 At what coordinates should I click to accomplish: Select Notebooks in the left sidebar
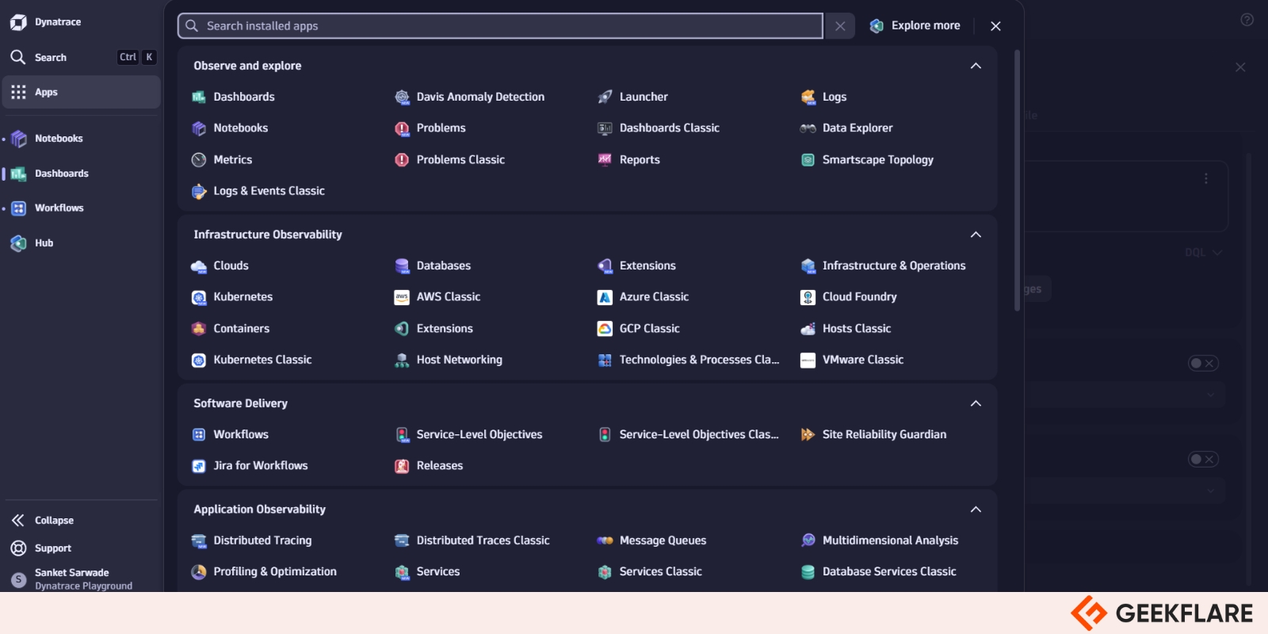pyautogui.click(x=59, y=139)
